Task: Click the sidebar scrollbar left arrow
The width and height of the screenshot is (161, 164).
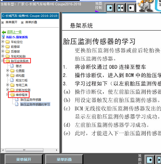Action: pos(3,150)
